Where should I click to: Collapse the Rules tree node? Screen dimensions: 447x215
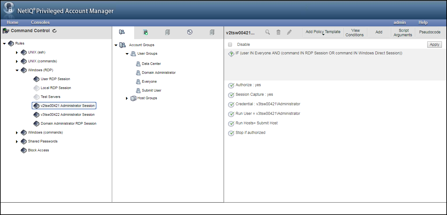click(4, 44)
